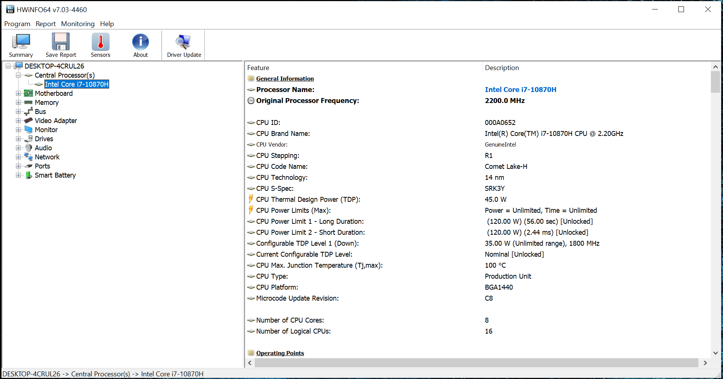
Task: Click the horizontal scrollbar right arrow
Action: pyautogui.click(x=705, y=363)
